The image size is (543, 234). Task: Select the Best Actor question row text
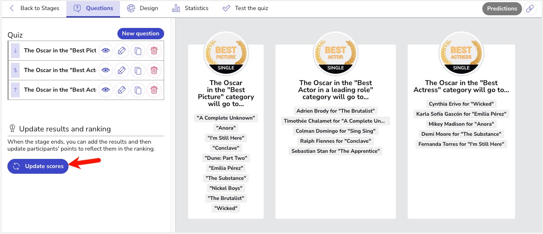coord(60,70)
